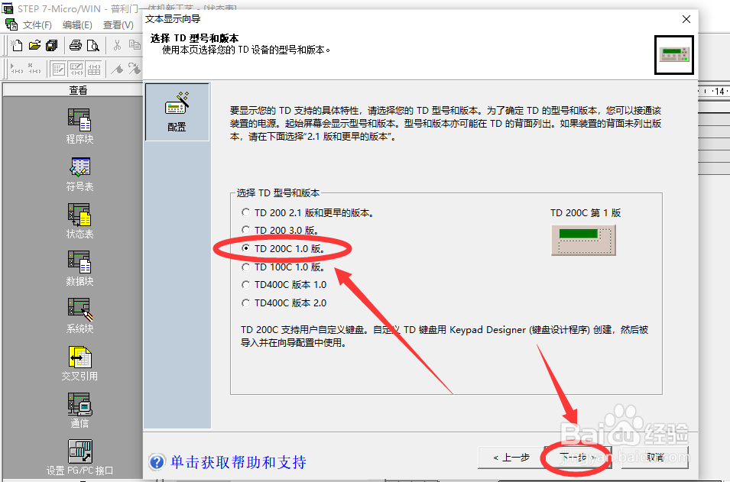Open 交叉引用 in the view bar
The width and height of the screenshot is (730, 482).
(x=79, y=364)
